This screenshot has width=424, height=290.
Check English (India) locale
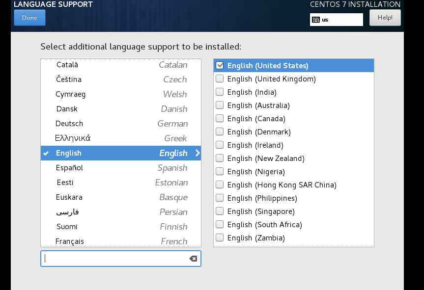point(220,92)
